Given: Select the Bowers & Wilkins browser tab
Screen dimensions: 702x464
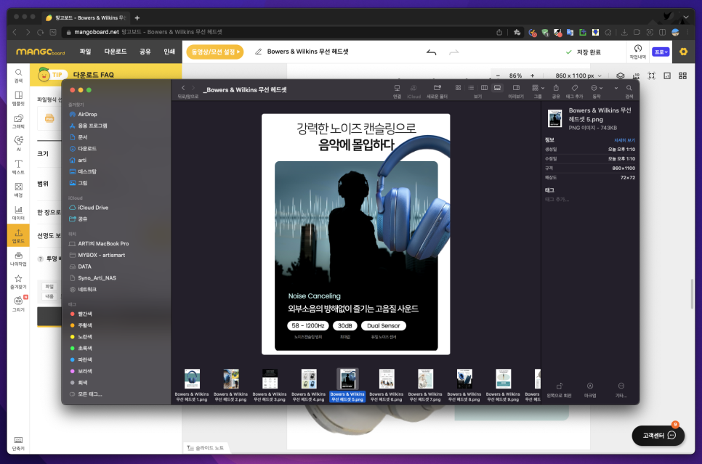Looking at the screenshot, I should (x=86, y=18).
